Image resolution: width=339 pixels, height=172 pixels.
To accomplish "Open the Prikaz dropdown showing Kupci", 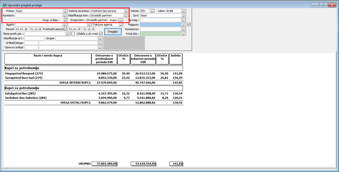I will 65,11.
